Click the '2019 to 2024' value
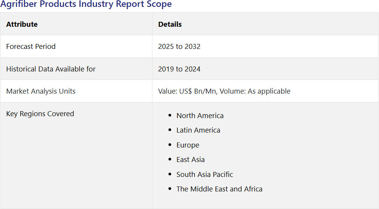 point(179,69)
